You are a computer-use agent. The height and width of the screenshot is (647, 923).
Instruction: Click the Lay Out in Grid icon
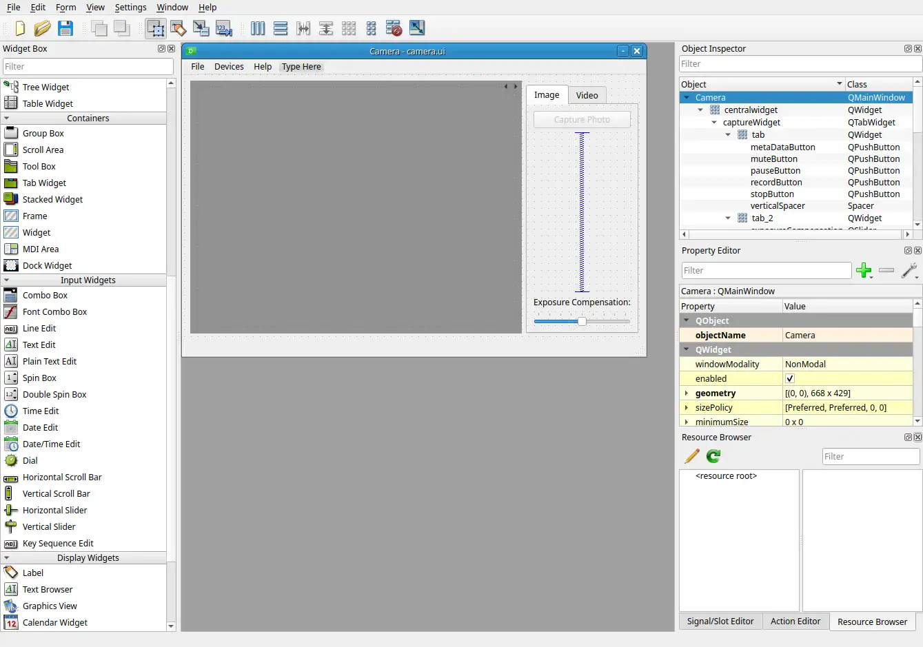point(349,28)
